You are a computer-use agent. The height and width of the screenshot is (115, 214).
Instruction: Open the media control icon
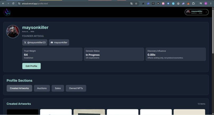coord(201,3)
